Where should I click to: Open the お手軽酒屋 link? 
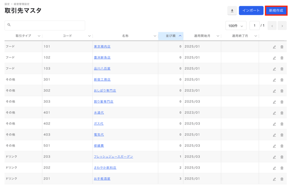click(102, 179)
